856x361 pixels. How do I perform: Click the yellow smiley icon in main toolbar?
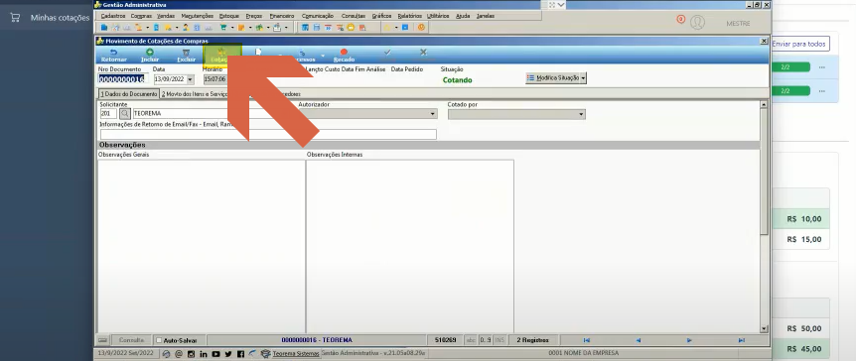click(x=351, y=27)
